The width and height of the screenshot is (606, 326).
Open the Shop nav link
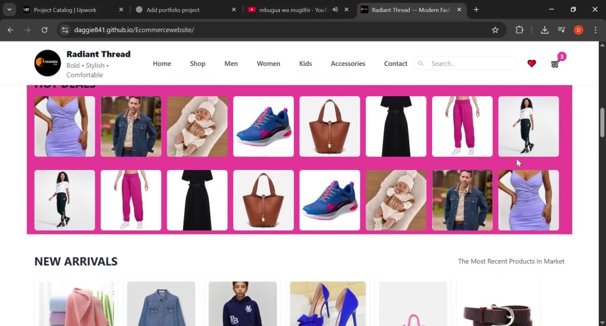(x=198, y=64)
